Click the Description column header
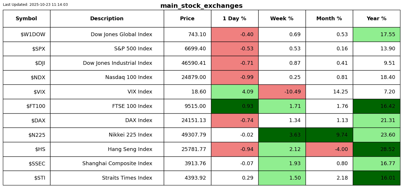 (x=107, y=19)
